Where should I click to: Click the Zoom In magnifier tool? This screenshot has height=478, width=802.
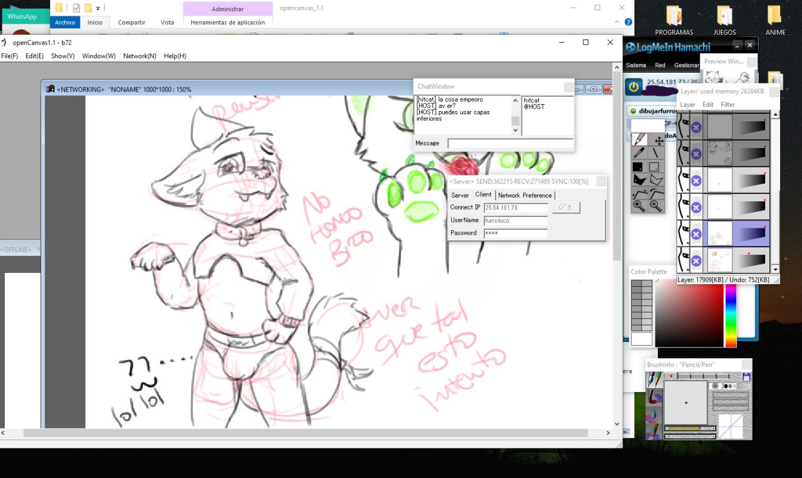639,206
